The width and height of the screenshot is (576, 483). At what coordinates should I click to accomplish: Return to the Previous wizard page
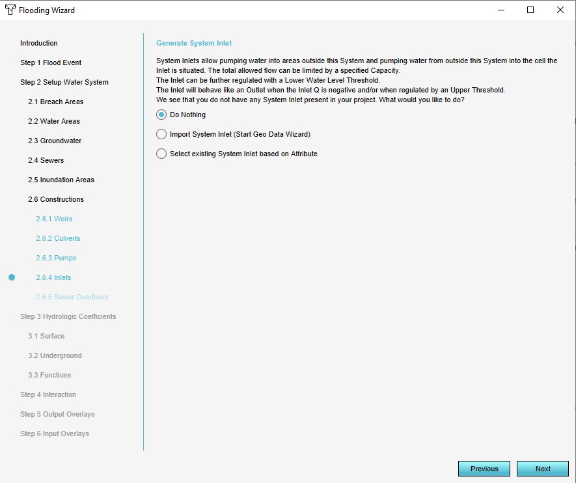[484, 469]
